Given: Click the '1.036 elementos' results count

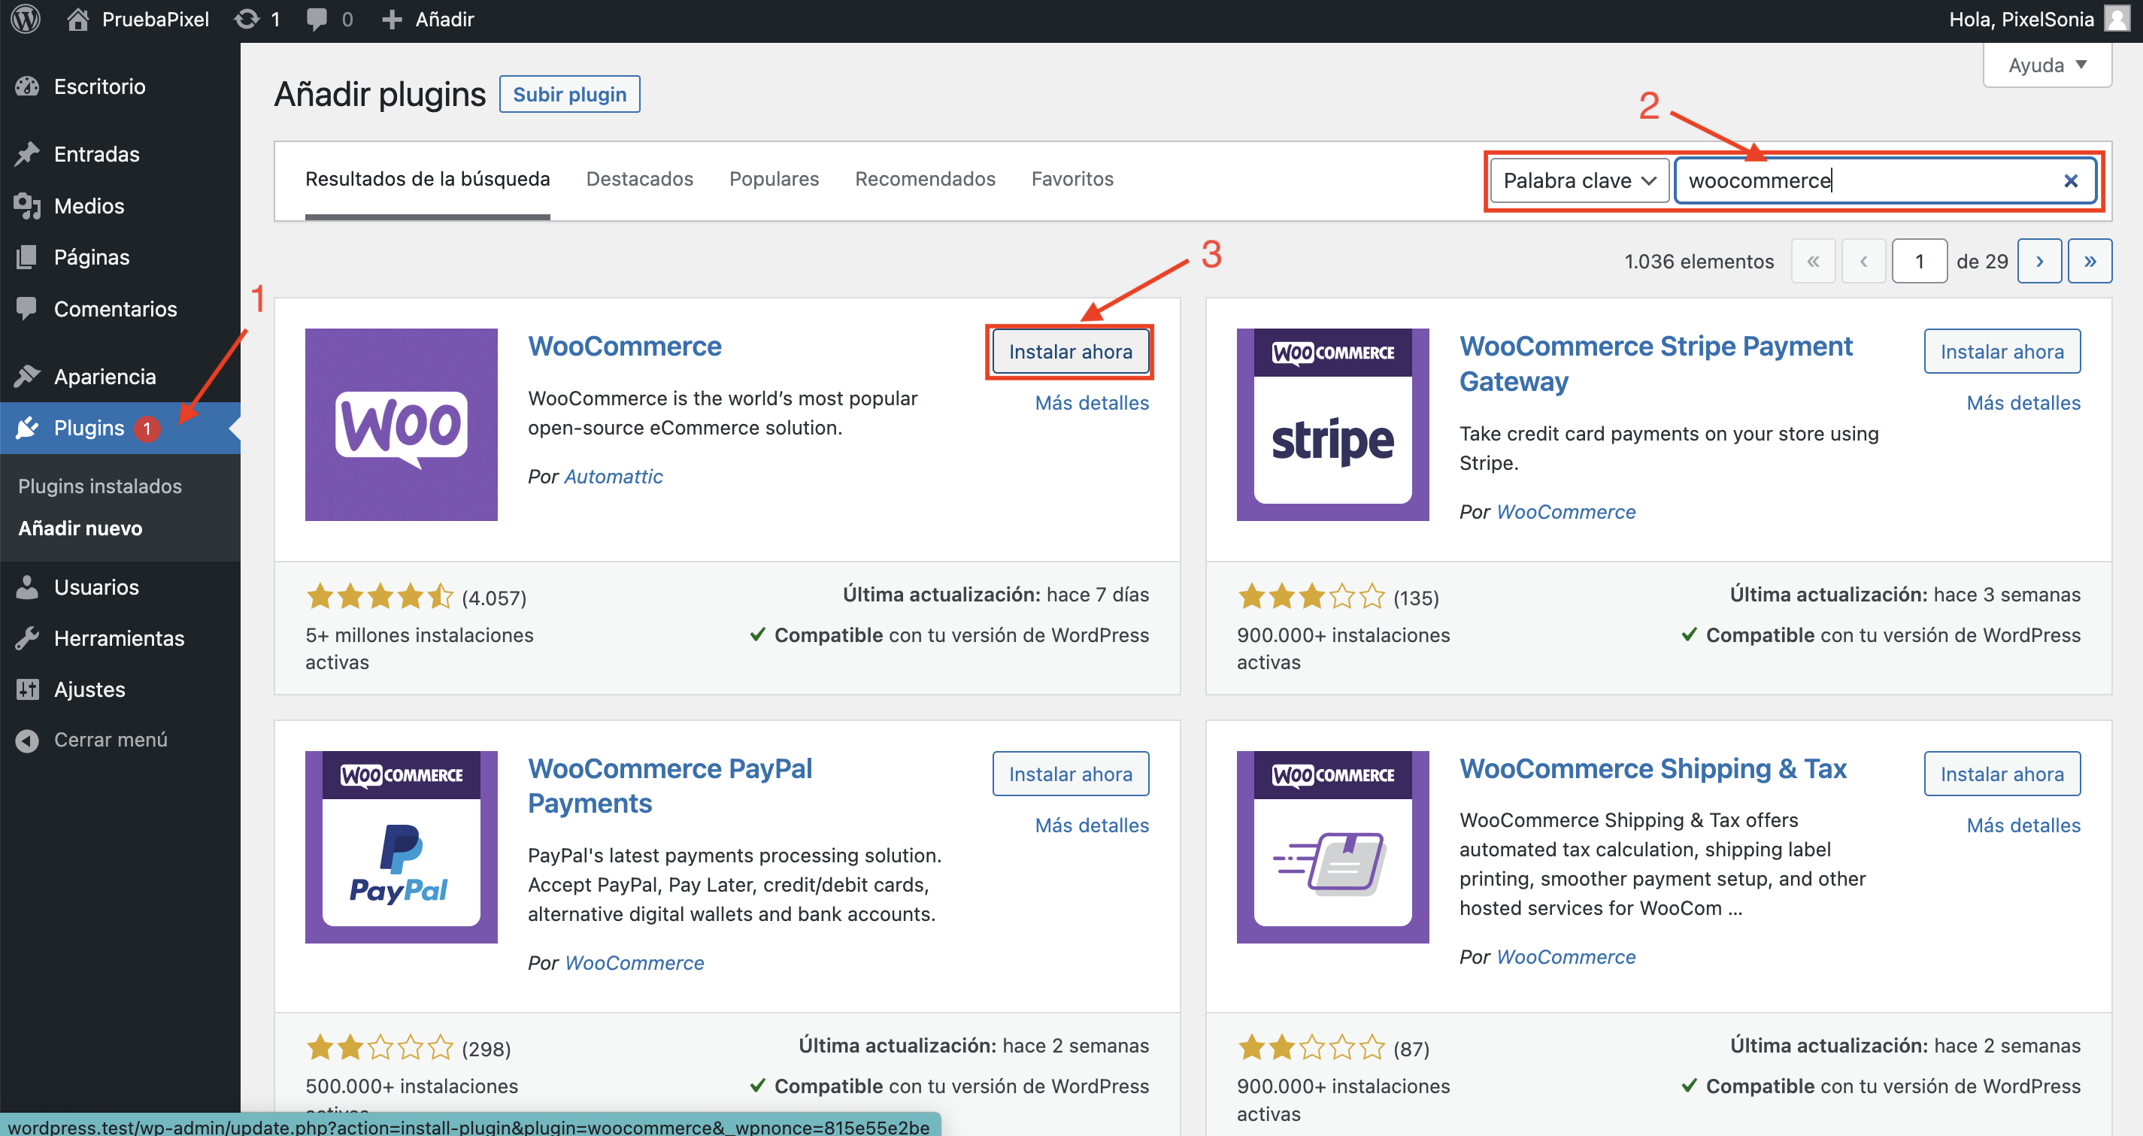Looking at the screenshot, I should [1699, 261].
